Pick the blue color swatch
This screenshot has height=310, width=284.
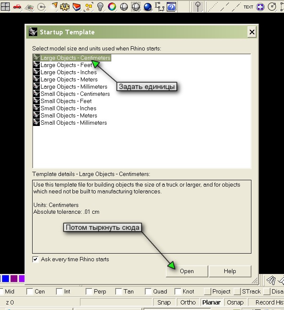6,279
